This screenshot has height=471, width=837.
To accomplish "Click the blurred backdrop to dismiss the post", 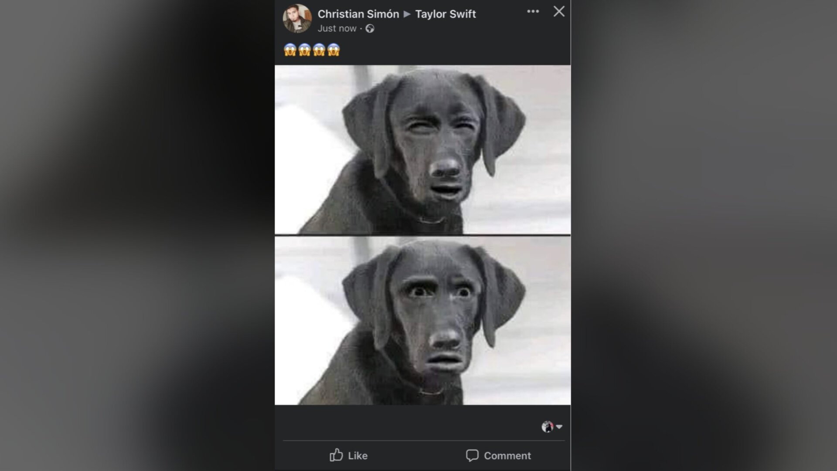I will [x=131, y=235].
